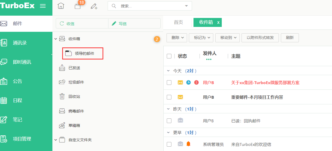Open the 移动到 dropdown
The height and width of the screenshot is (151, 332).
click(228, 38)
